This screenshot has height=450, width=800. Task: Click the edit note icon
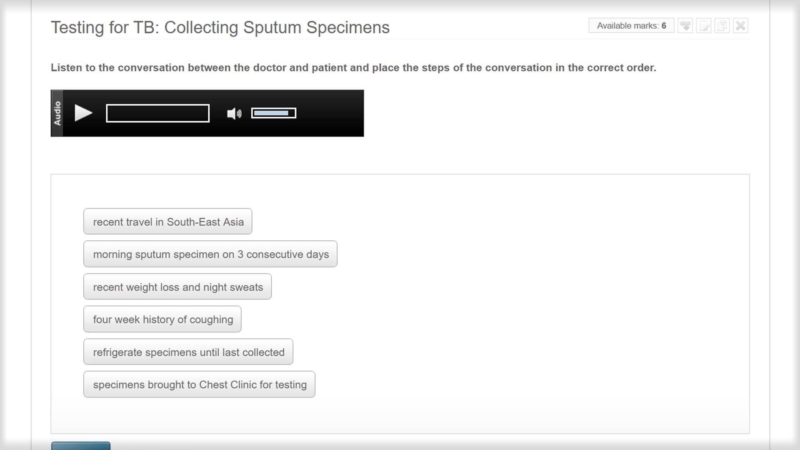click(704, 26)
